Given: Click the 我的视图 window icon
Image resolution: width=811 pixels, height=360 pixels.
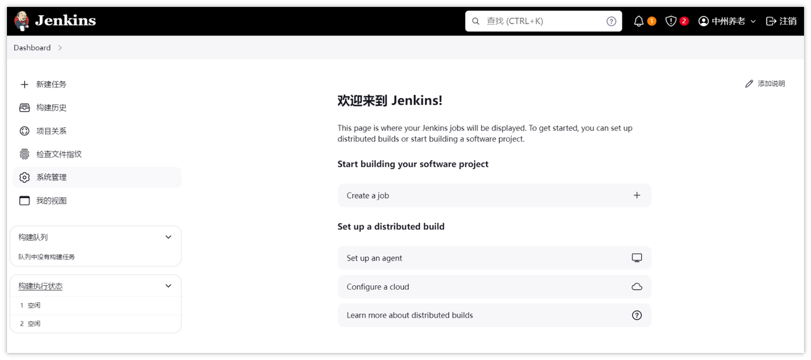Looking at the screenshot, I should 25,201.
